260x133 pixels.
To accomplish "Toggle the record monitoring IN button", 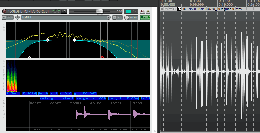I will (x=117, y=17).
